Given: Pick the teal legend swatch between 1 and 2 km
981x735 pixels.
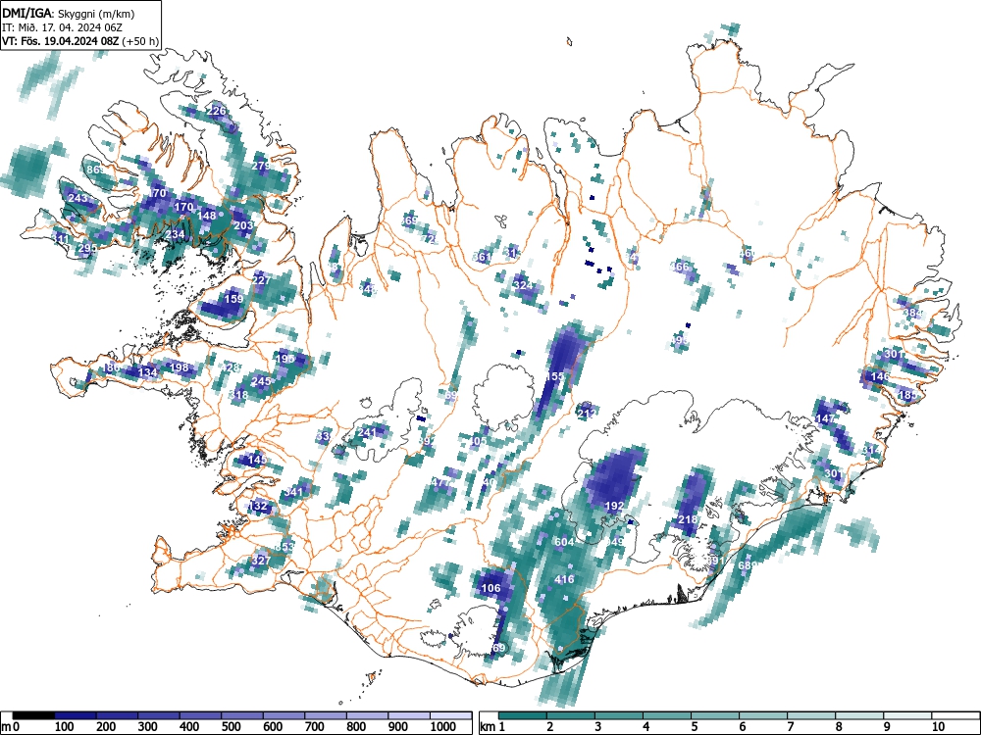Looking at the screenshot, I should (523, 715).
